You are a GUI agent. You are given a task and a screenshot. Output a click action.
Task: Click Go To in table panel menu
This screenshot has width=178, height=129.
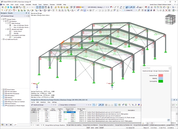point(33,102)
